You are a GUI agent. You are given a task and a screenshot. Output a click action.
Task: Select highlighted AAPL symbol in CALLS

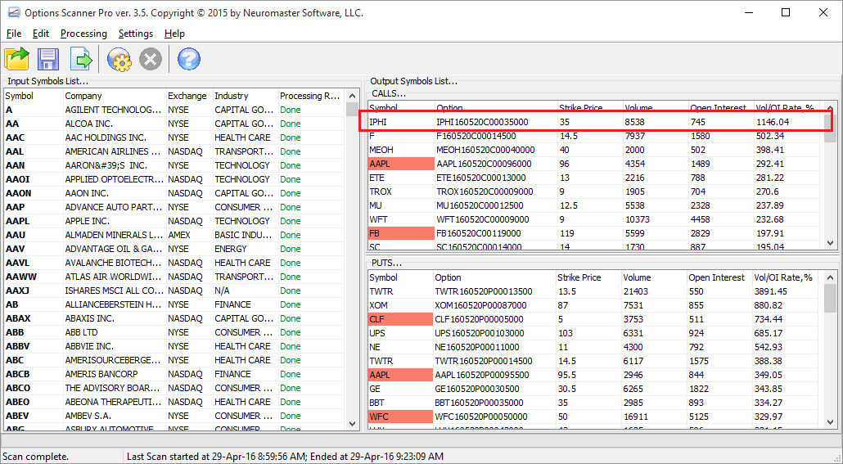click(x=401, y=164)
